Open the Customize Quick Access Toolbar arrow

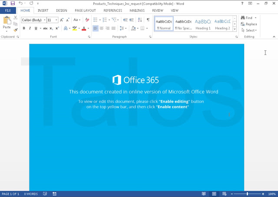(x=38, y=3)
